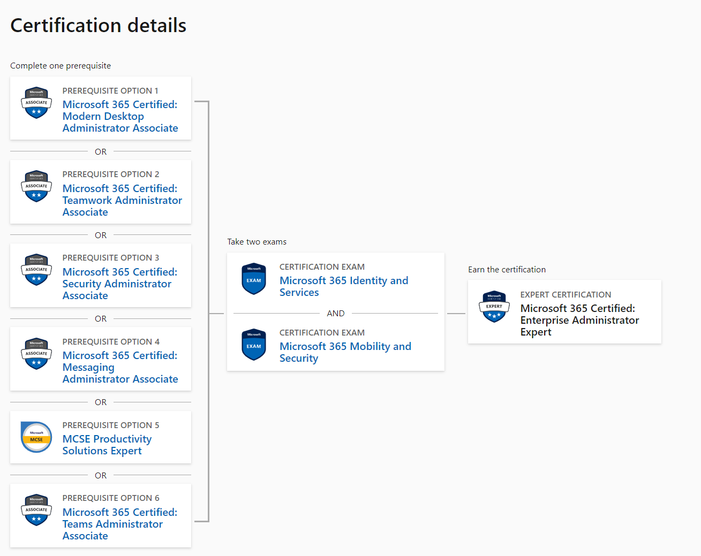Click 'PREREQUISITE OPTION 5' label

point(111,425)
